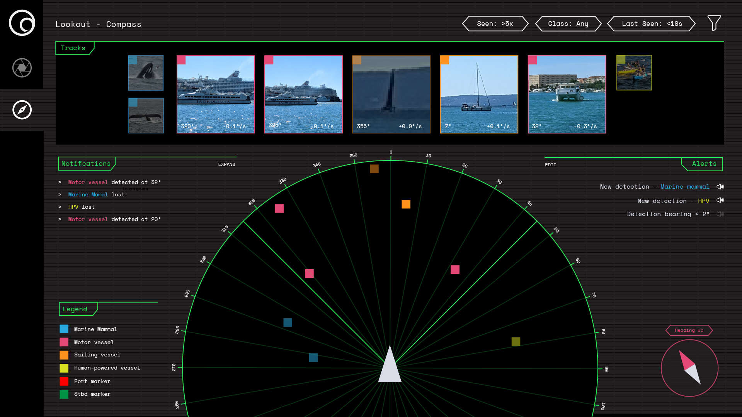Image resolution: width=742 pixels, height=417 pixels.
Task: Open the camera aperture view in sidebar
Action: point(22,68)
